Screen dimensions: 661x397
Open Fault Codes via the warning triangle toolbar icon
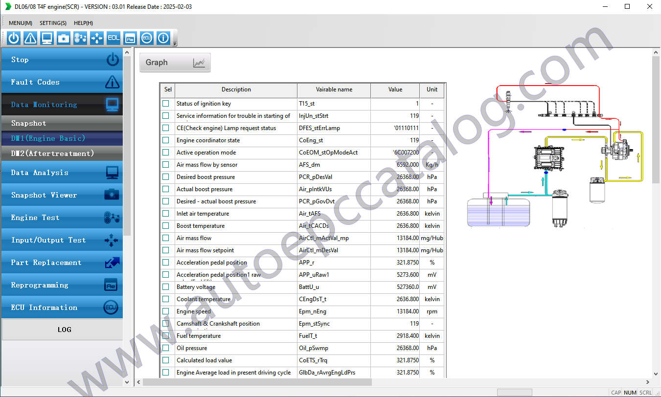tap(30, 38)
